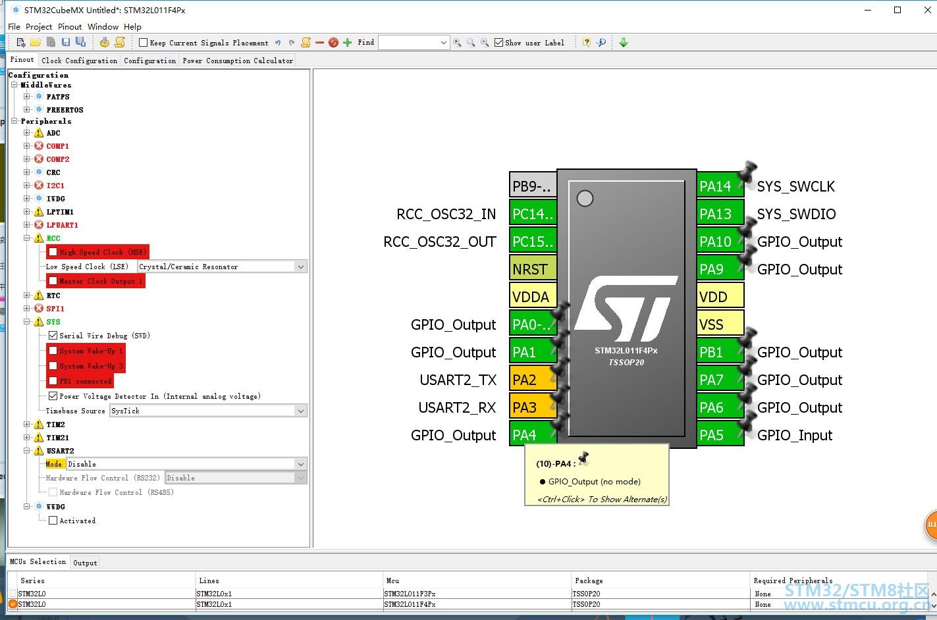Click the PA5 pin on the chip

pyautogui.click(x=720, y=435)
